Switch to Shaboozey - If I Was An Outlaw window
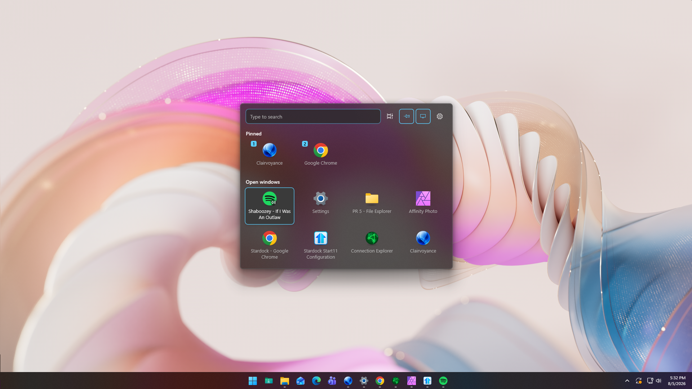 (270, 206)
